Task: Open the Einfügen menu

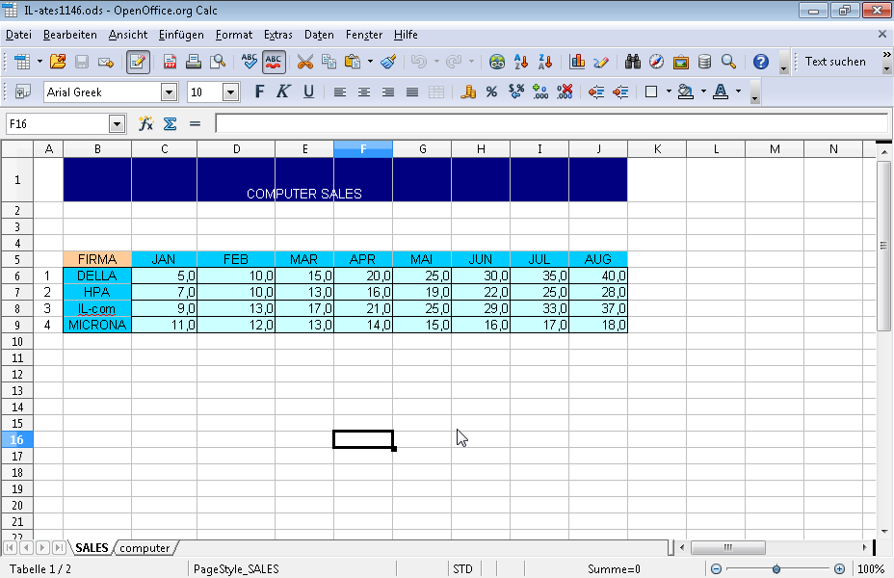Action: pyautogui.click(x=181, y=35)
